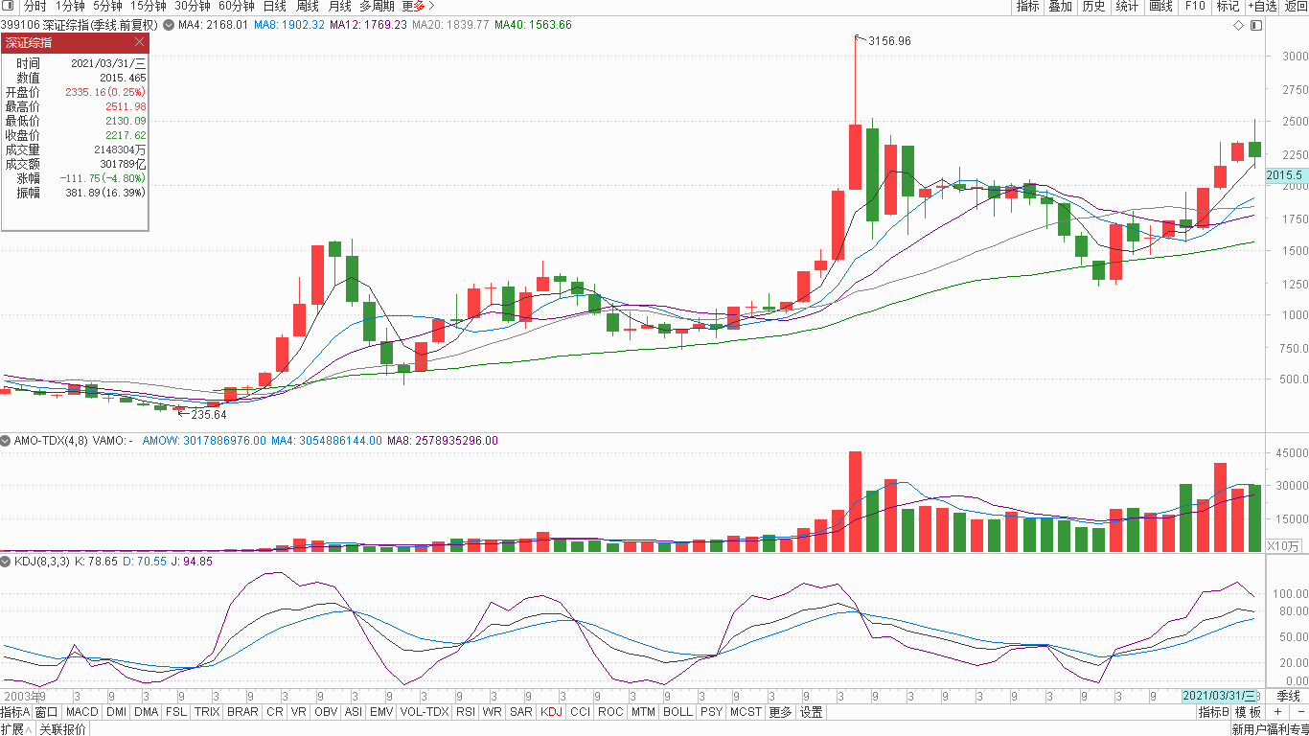The width and height of the screenshot is (1309, 736).
Task: Open 模板 template button
Action: click(x=1248, y=712)
